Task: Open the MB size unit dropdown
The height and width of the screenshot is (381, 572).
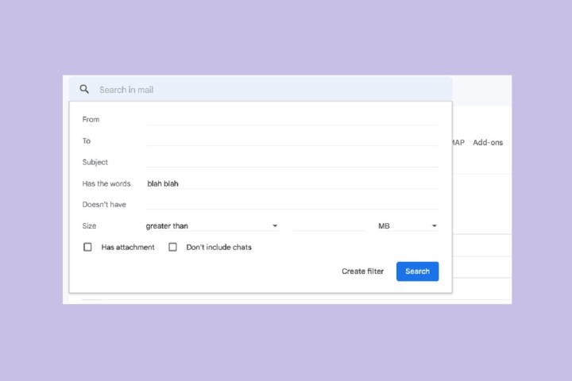Action: pyautogui.click(x=408, y=225)
